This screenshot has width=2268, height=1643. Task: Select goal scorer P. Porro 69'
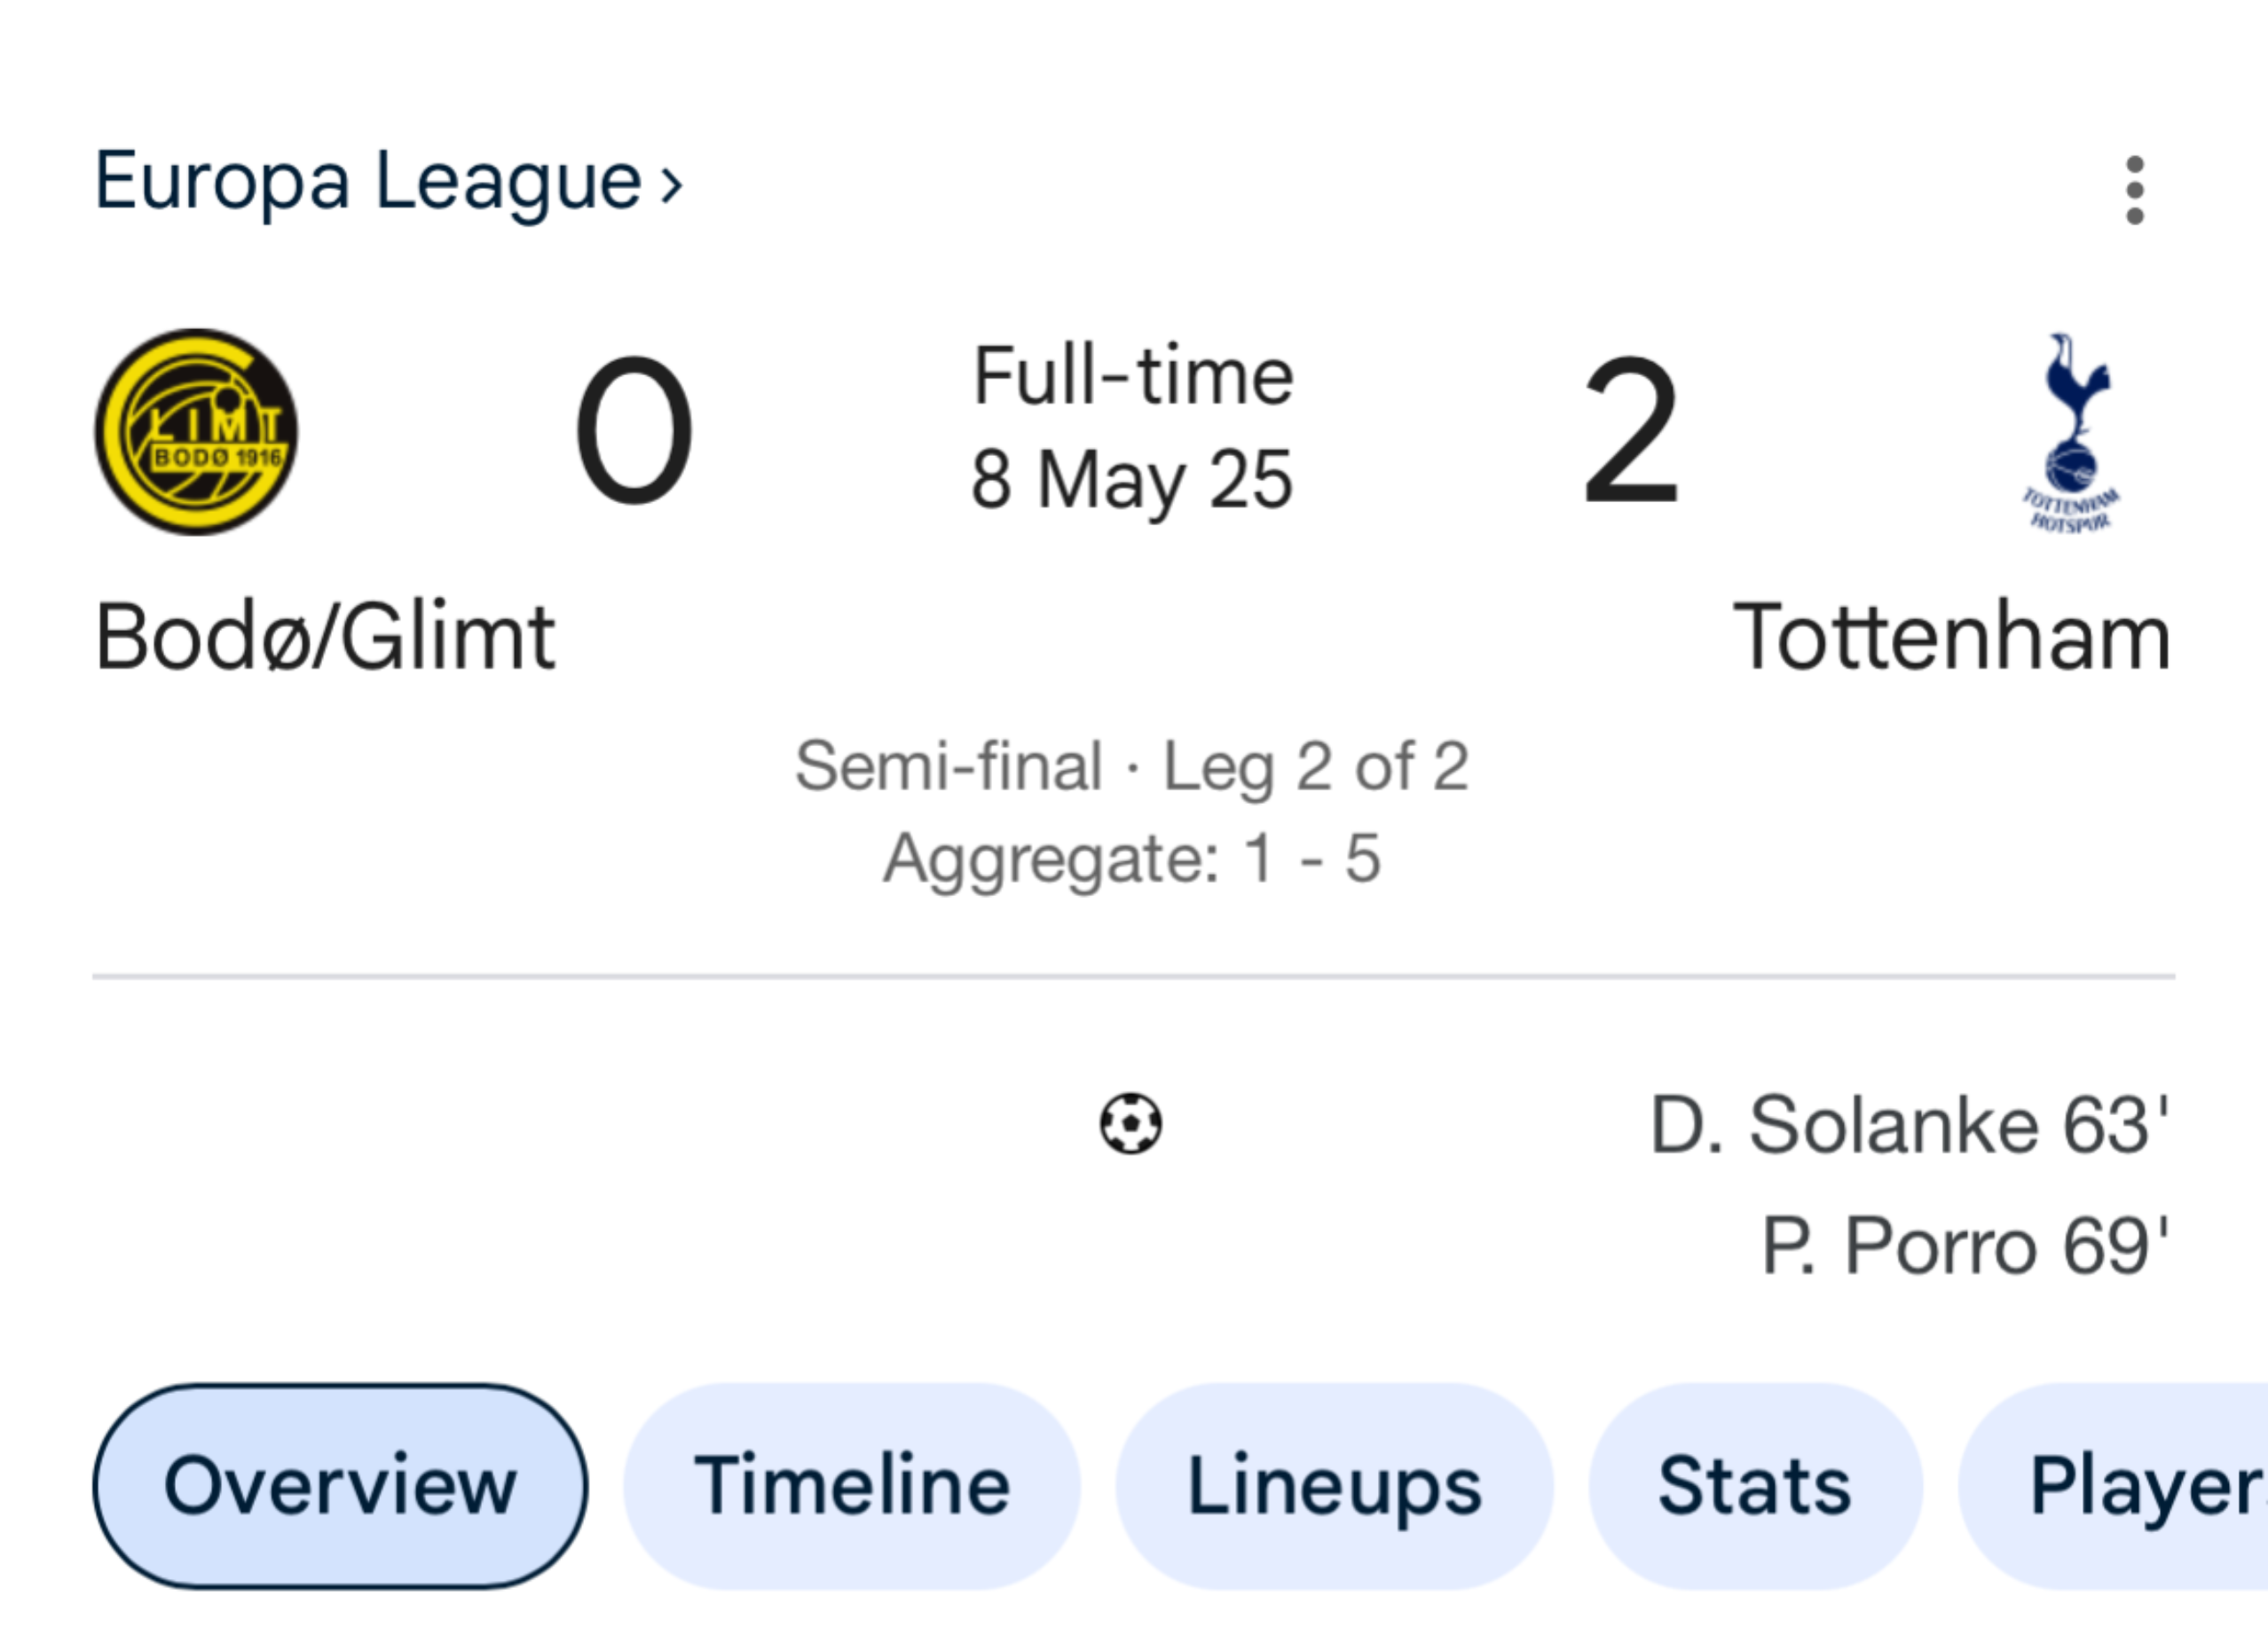pos(1964,1246)
